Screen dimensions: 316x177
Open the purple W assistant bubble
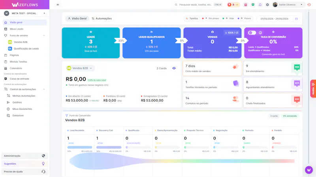point(309,170)
